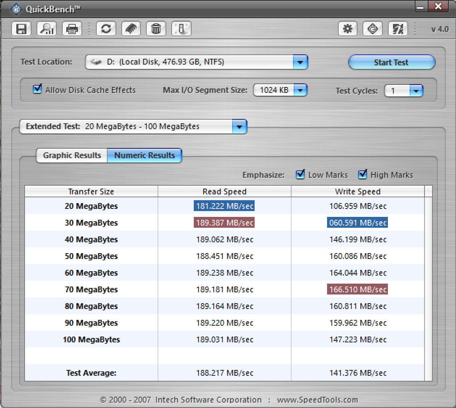Select the Numeric Results tab

[145, 156]
